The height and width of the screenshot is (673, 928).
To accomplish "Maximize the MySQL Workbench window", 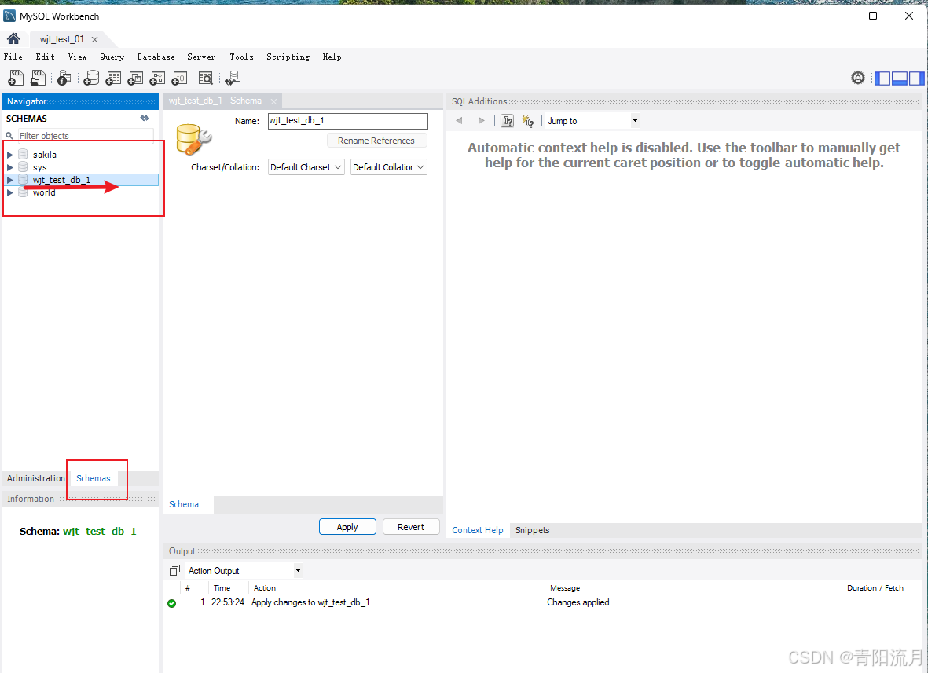I will pyautogui.click(x=872, y=16).
